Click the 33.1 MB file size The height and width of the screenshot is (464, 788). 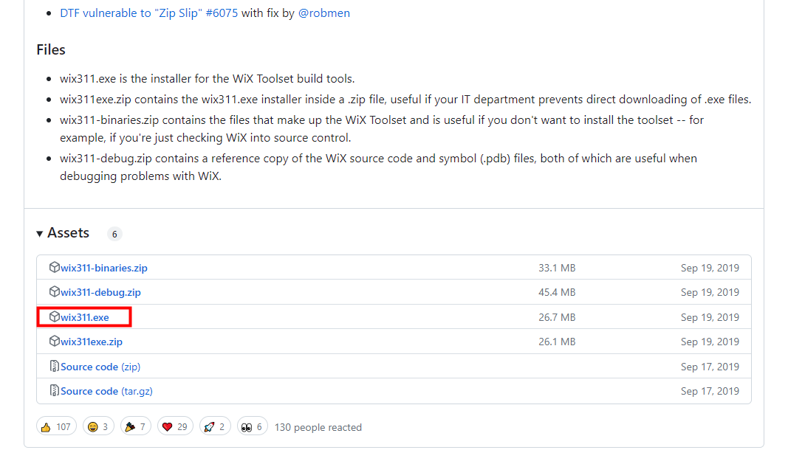(557, 268)
